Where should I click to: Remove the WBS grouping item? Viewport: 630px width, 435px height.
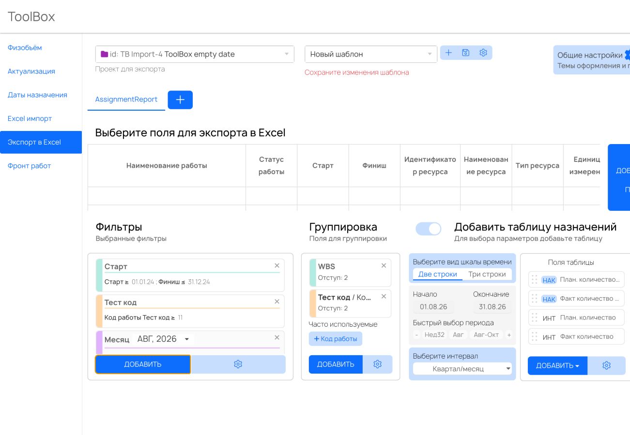(384, 266)
